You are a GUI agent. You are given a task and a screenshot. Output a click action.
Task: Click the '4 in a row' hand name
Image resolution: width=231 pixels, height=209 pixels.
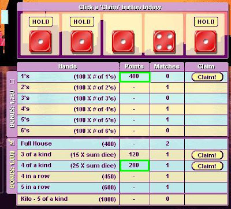coord(35,176)
